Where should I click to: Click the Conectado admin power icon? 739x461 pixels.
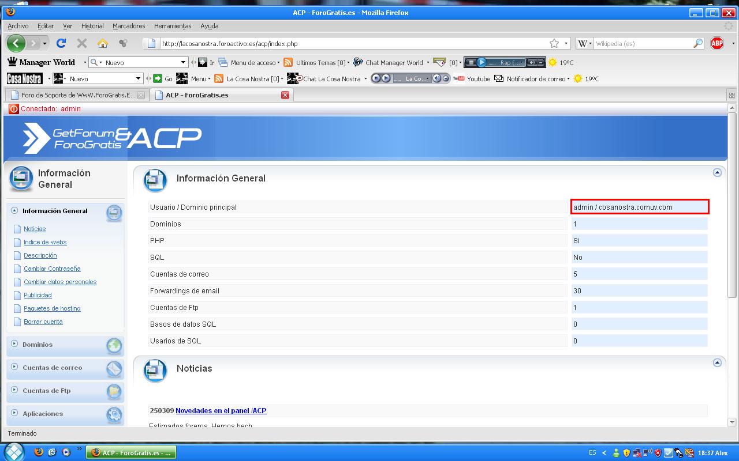(14, 109)
